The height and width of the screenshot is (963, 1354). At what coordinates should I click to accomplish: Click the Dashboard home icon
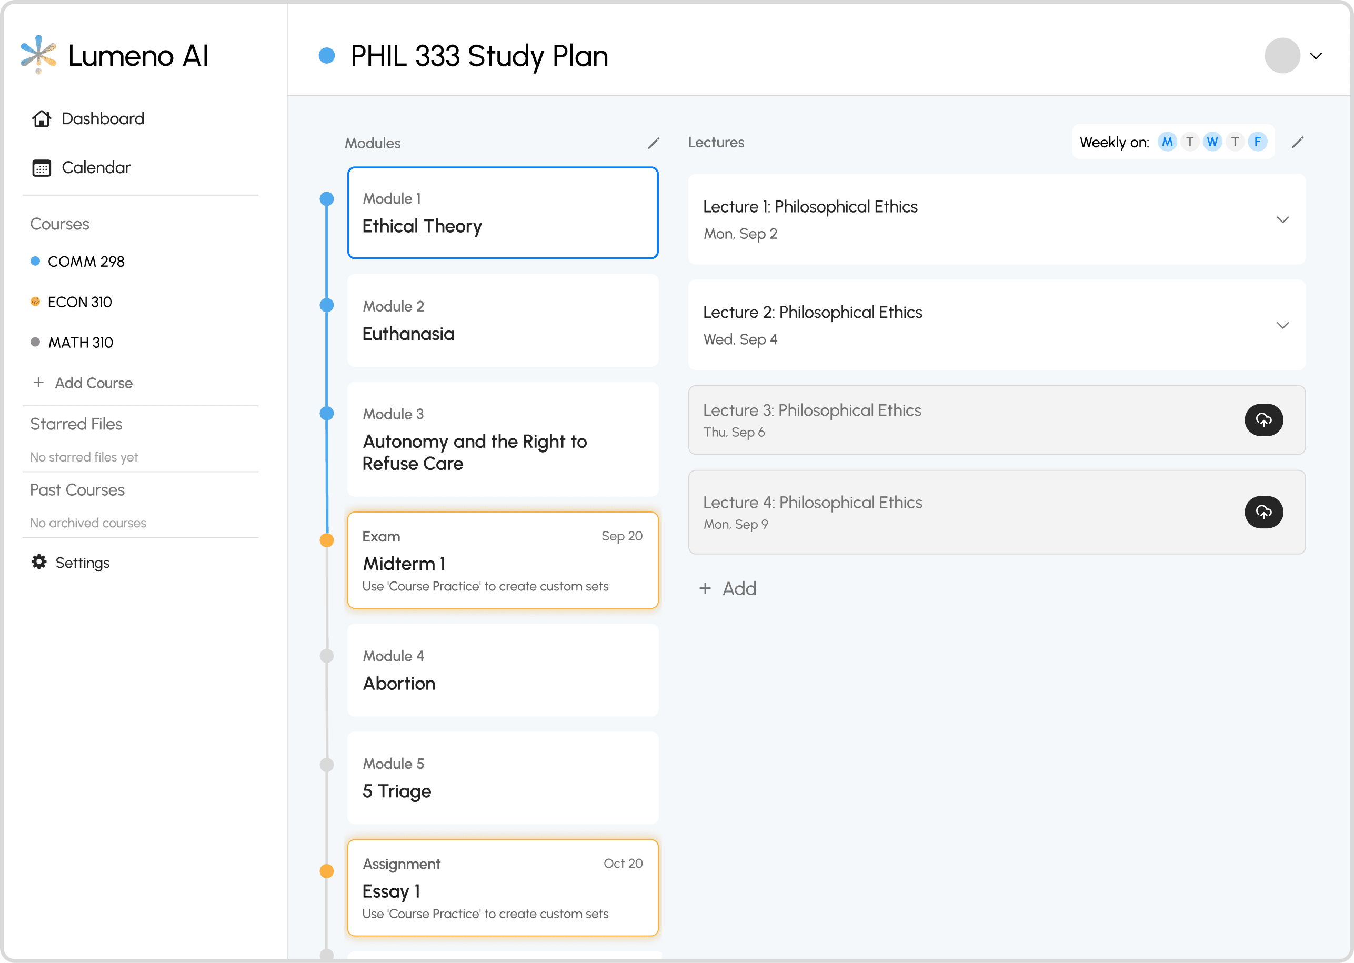coord(42,118)
